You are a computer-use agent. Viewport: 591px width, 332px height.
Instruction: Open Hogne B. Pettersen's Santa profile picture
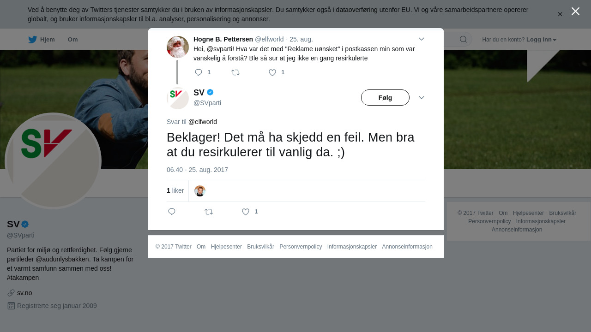(x=178, y=47)
